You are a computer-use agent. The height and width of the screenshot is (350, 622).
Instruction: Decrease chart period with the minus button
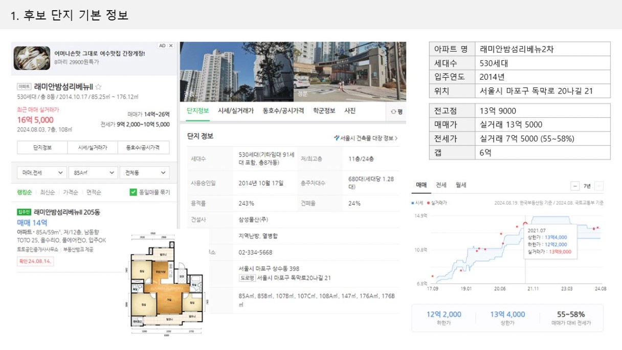point(575,186)
